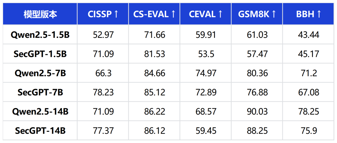Click the up arrow beside GSM8K header

coord(274,14)
